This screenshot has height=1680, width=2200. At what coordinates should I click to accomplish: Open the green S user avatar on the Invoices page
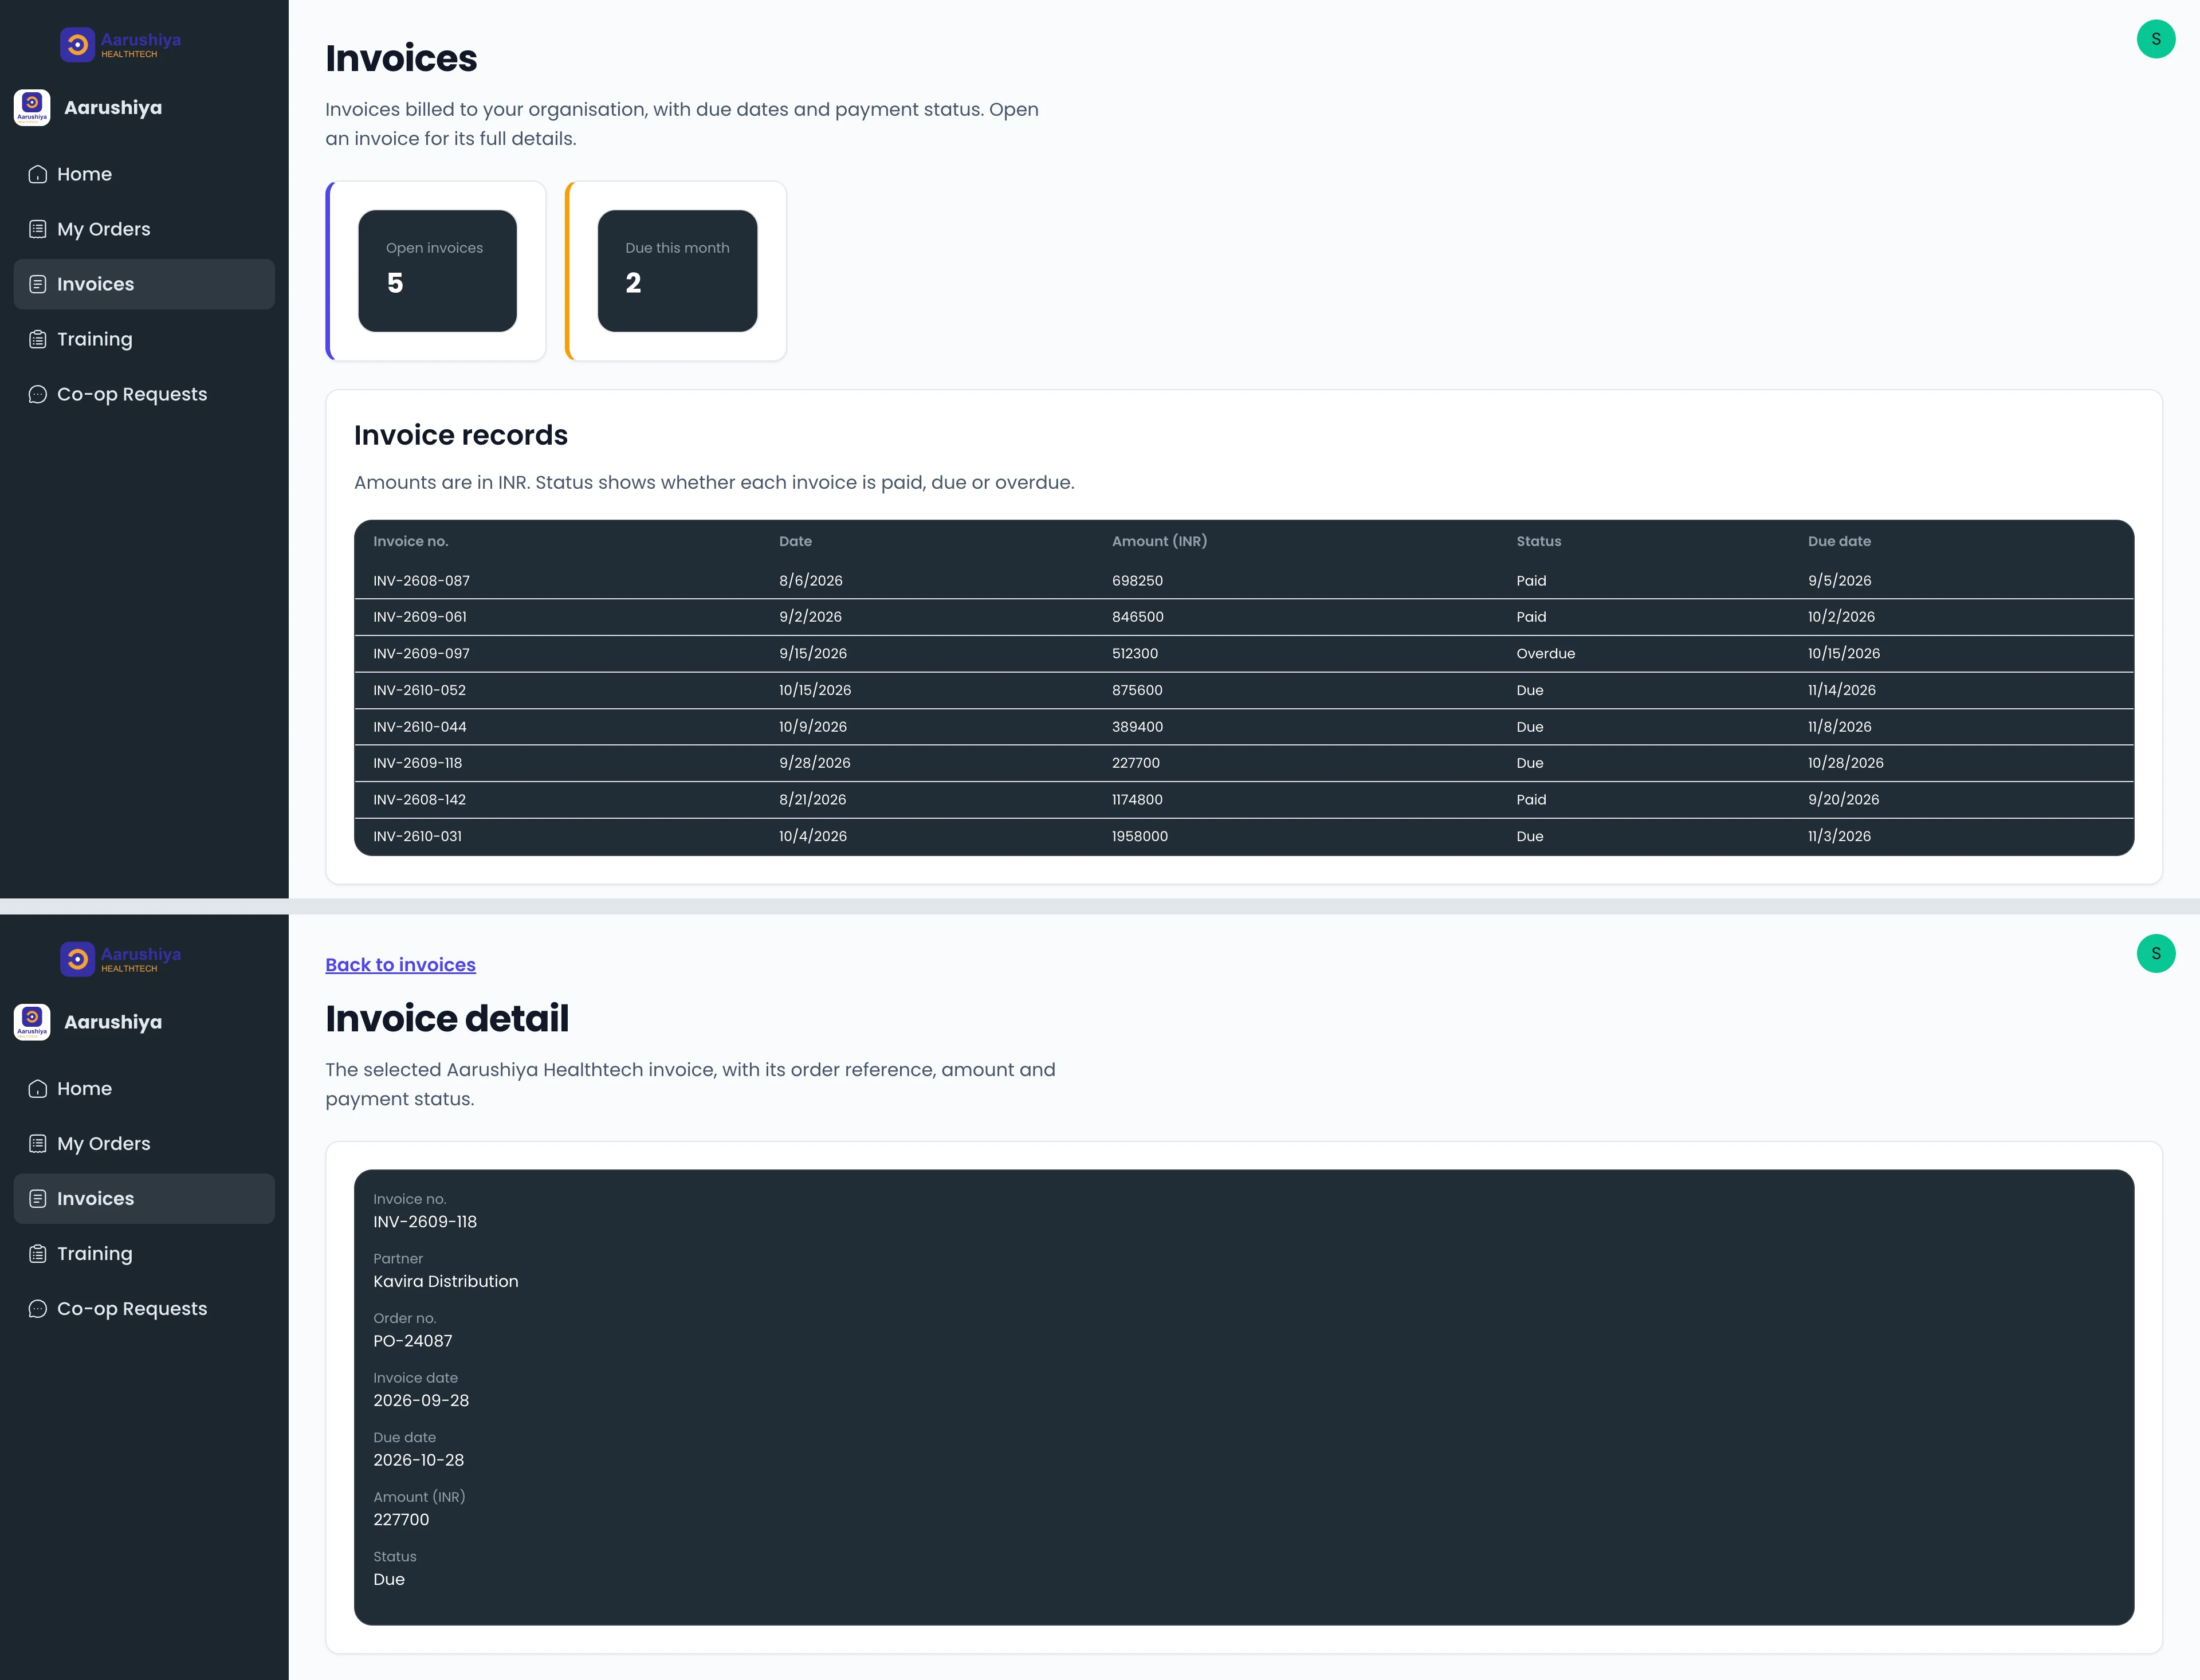pos(2156,39)
